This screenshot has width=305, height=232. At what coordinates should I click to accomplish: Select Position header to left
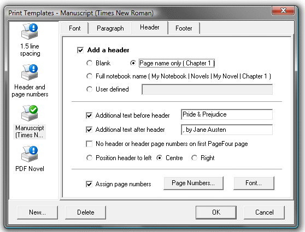tap(89, 158)
